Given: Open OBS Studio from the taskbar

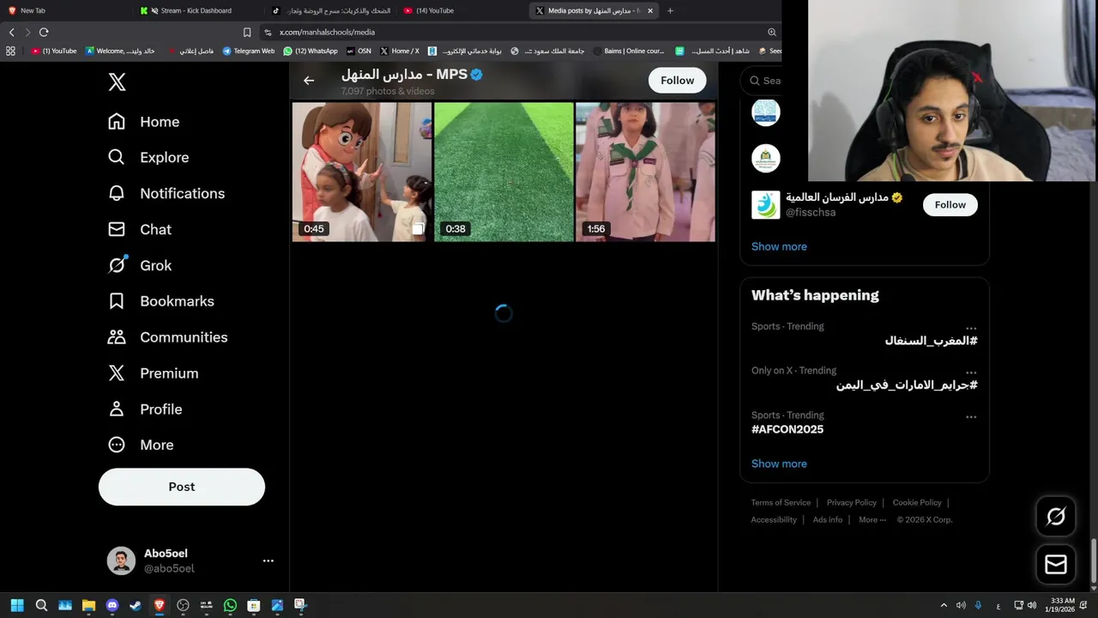Looking at the screenshot, I should pos(183,605).
